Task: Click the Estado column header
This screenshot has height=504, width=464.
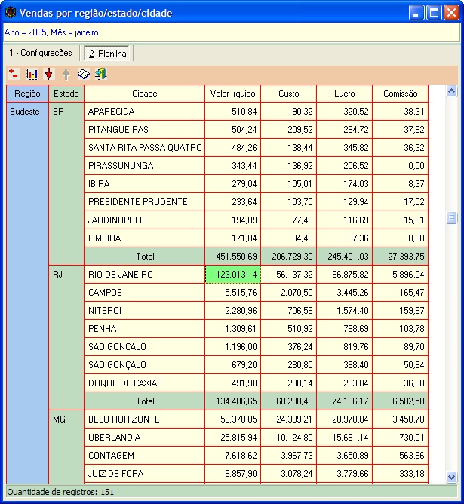Action: [x=66, y=94]
